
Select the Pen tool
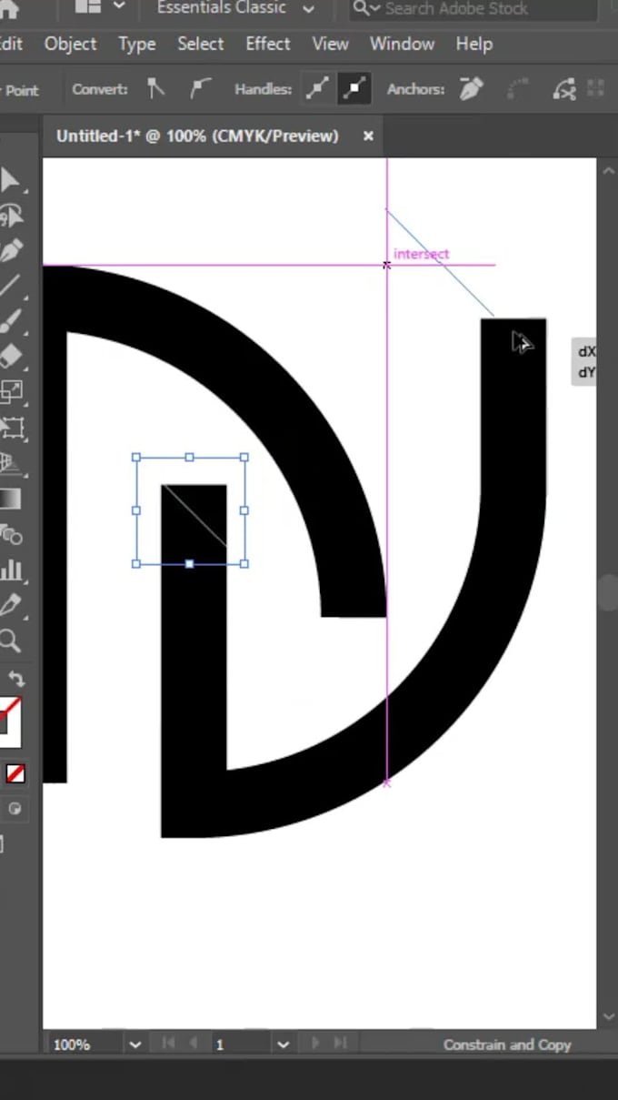click(10, 251)
